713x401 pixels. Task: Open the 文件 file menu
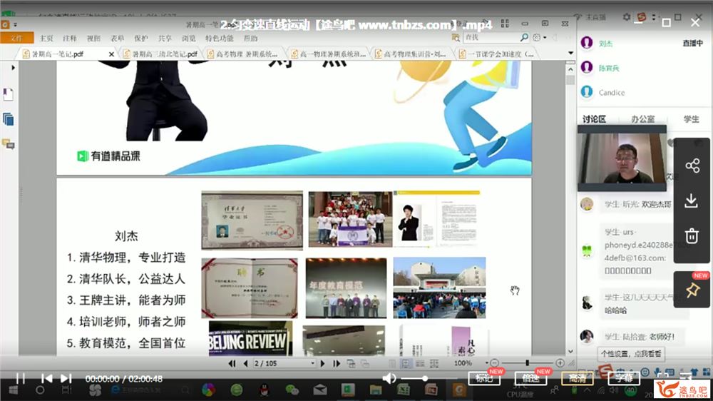[x=17, y=39]
